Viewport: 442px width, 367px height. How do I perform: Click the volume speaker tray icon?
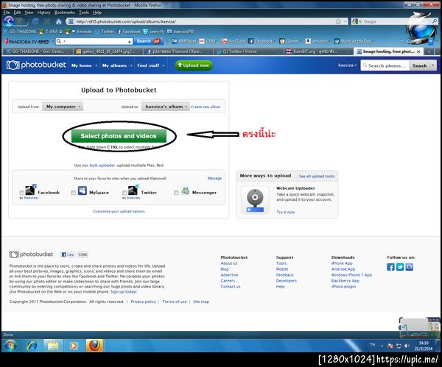coord(406,346)
